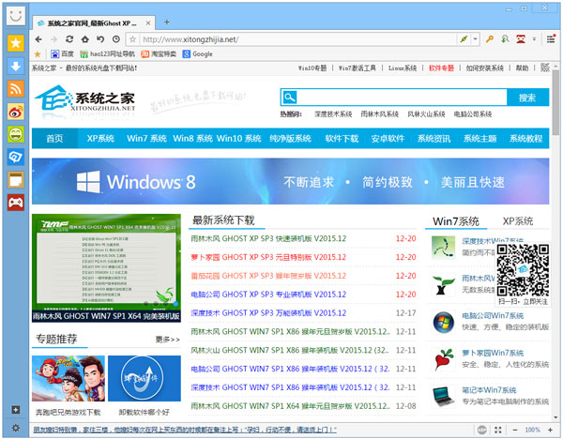The height and width of the screenshot is (439, 563).
Task: Open browsing history clock icon
Action: [115, 39]
